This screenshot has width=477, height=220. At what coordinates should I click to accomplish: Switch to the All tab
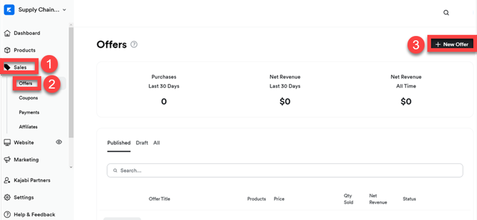tap(156, 143)
